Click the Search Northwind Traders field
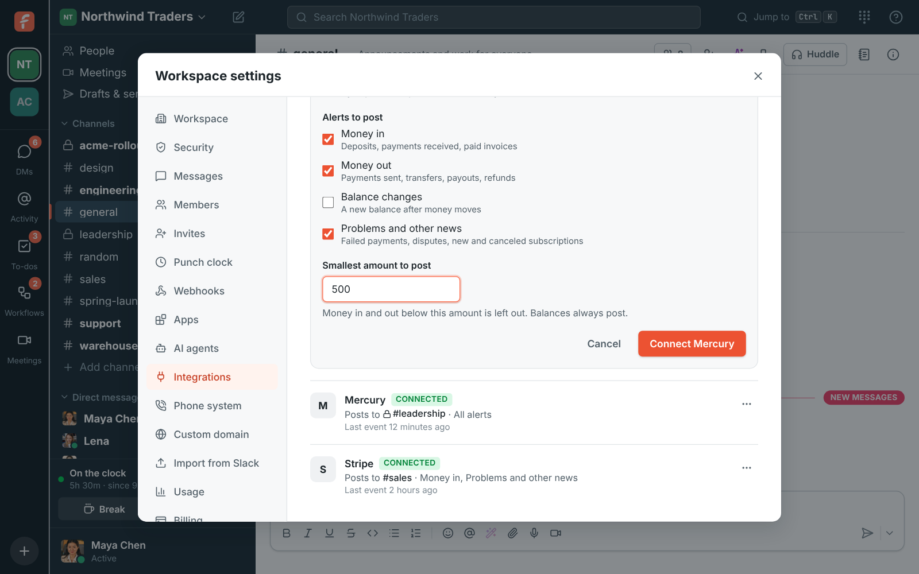 493,17
